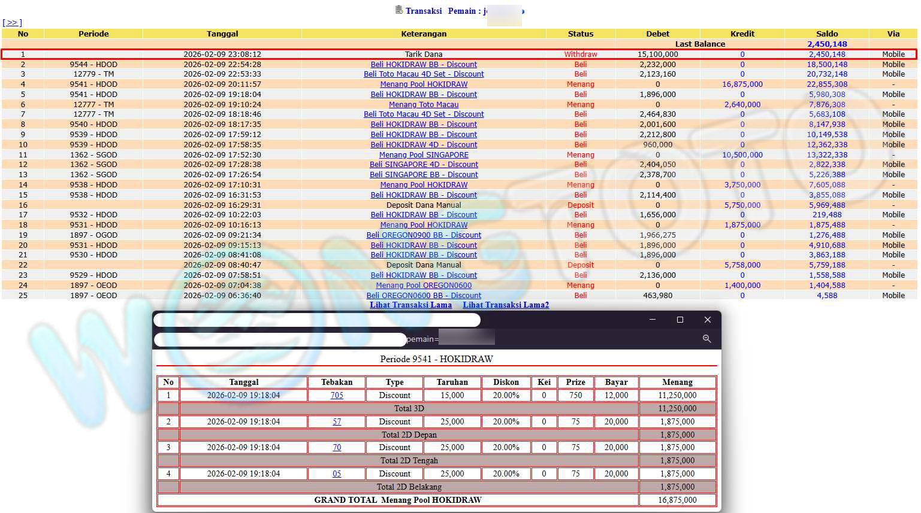Open Beli SINGAPORE 4D - Discount link
921x513 pixels.
tap(424, 165)
